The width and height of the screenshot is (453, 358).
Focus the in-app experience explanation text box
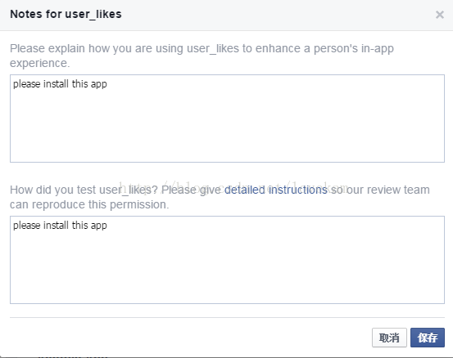[x=227, y=119]
